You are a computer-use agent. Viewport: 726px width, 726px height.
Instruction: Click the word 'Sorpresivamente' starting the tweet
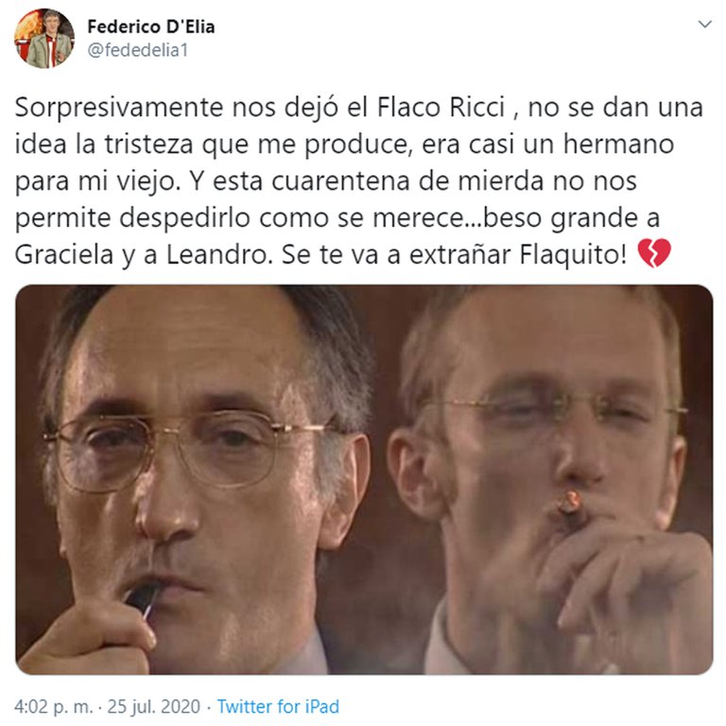coord(119,109)
